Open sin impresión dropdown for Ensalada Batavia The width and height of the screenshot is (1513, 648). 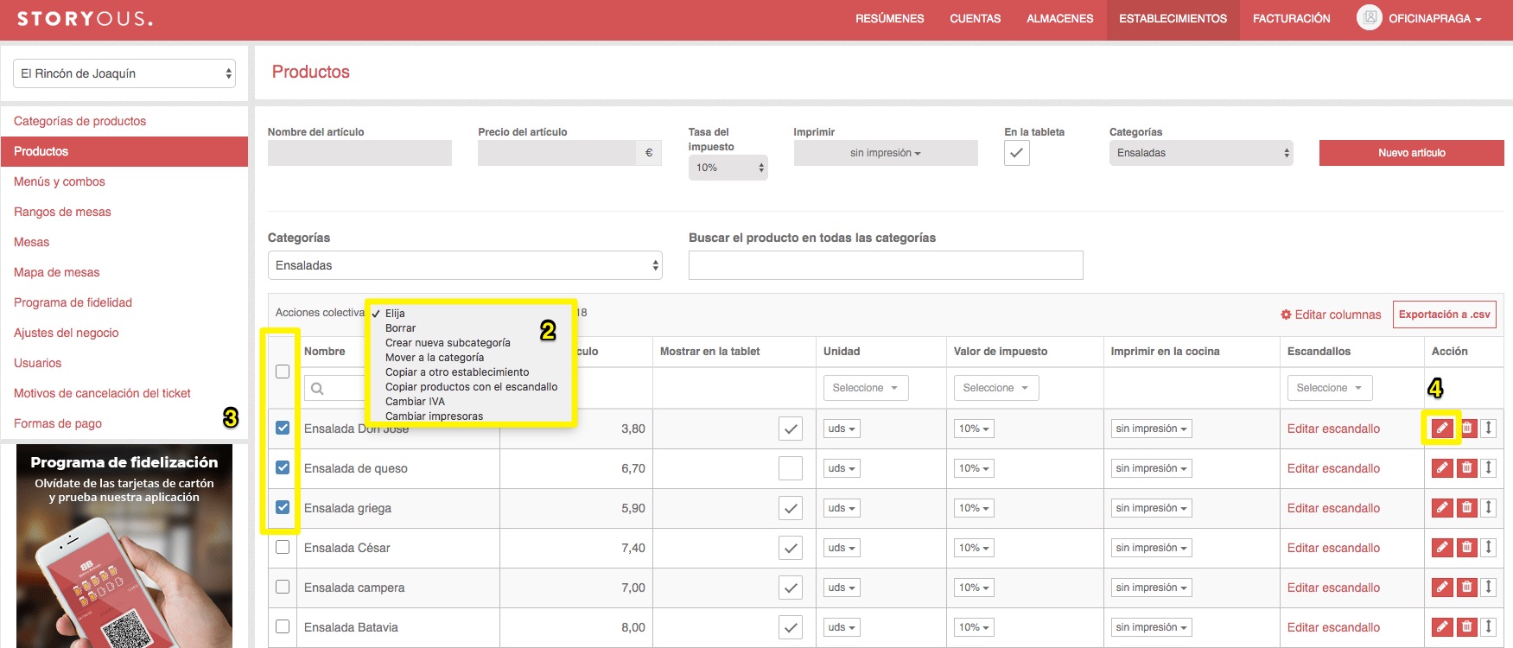pos(1151,627)
